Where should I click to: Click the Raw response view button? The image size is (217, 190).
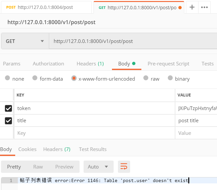click(x=38, y=167)
